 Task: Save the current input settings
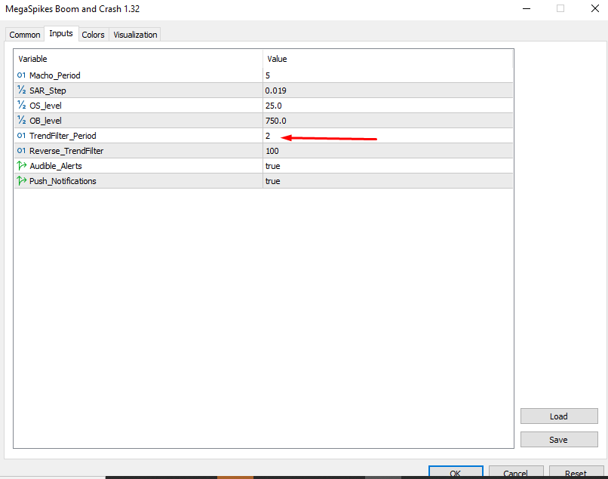[559, 440]
